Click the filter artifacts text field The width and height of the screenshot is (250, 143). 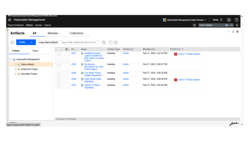(x=79, y=42)
